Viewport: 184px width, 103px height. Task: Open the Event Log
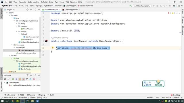click(x=175, y=95)
